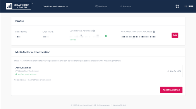The image size is (196, 109).
Task: Click the LAST NAME label
Action: click(x=48, y=32)
